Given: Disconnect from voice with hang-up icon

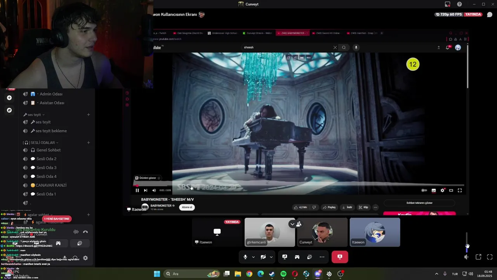Looking at the screenshot, I should point(85,232).
